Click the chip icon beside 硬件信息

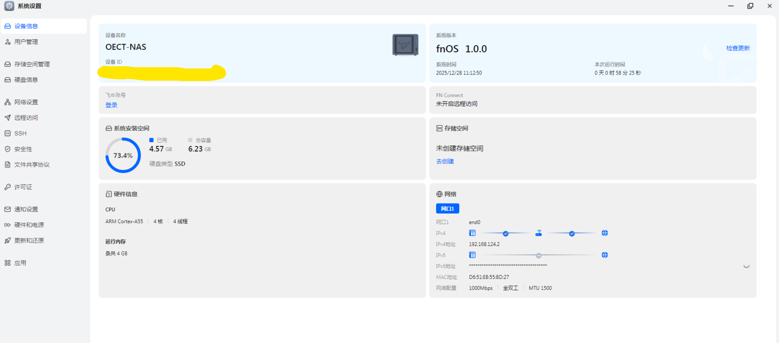click(108, 194)
